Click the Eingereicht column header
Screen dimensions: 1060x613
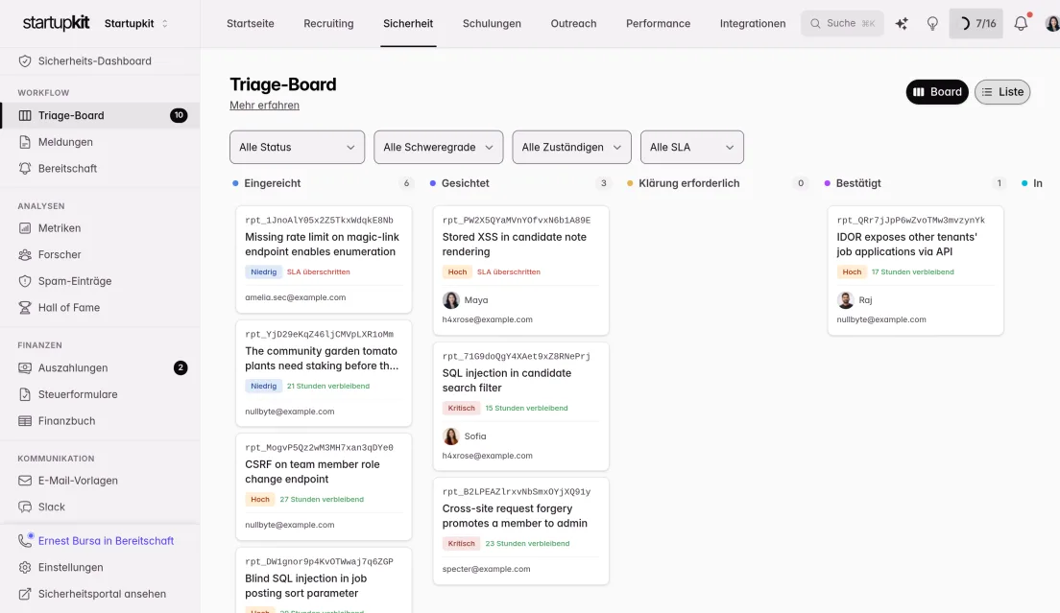[273, 183]
